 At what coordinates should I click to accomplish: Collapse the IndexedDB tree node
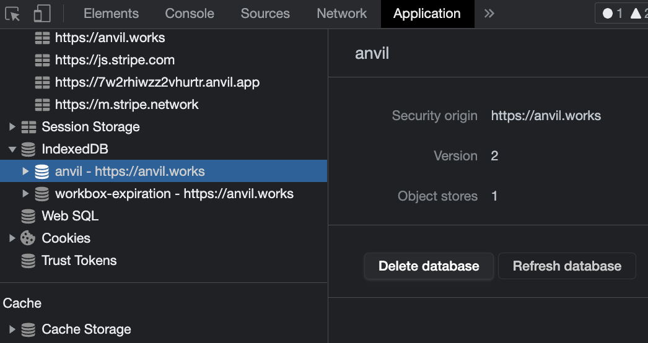click(x=12, y=149)
